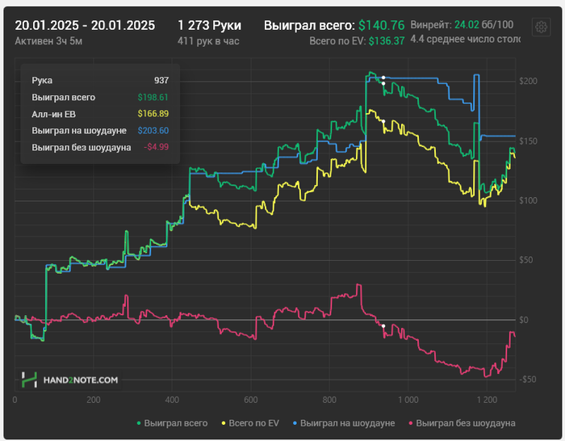Click tooltip non-showdown value -$4.99
The image size is (565, 441).
(x=156, y=147)
